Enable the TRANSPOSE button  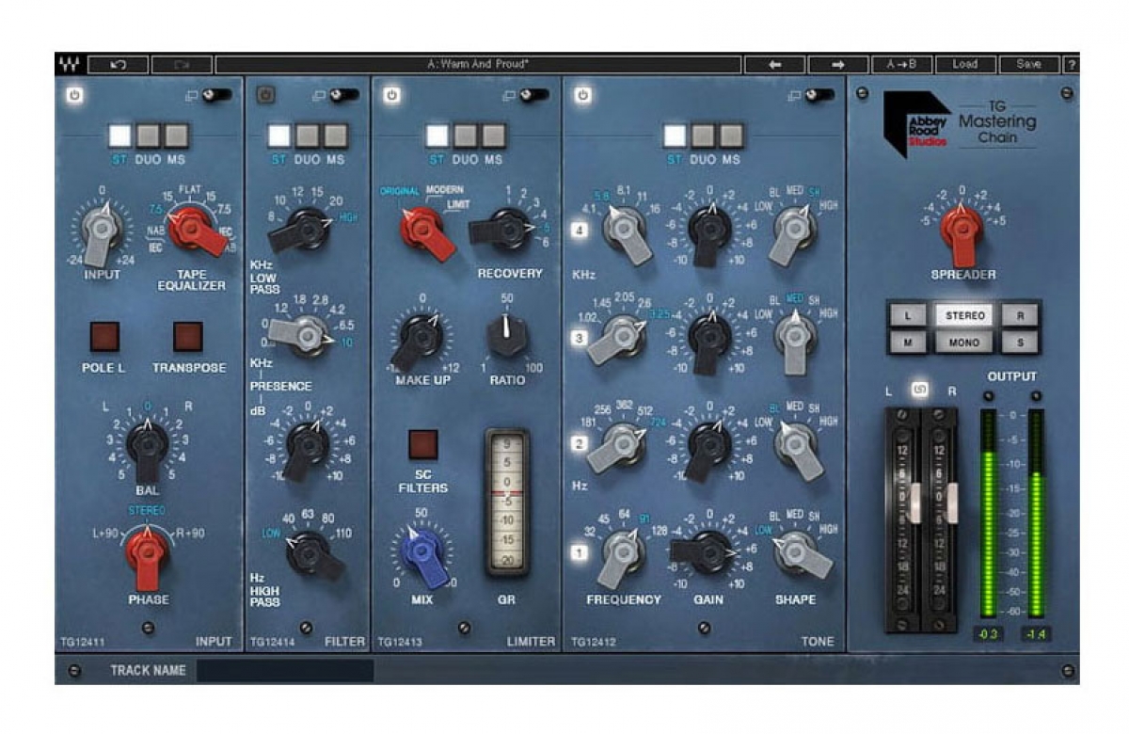(x=189, y=336)
